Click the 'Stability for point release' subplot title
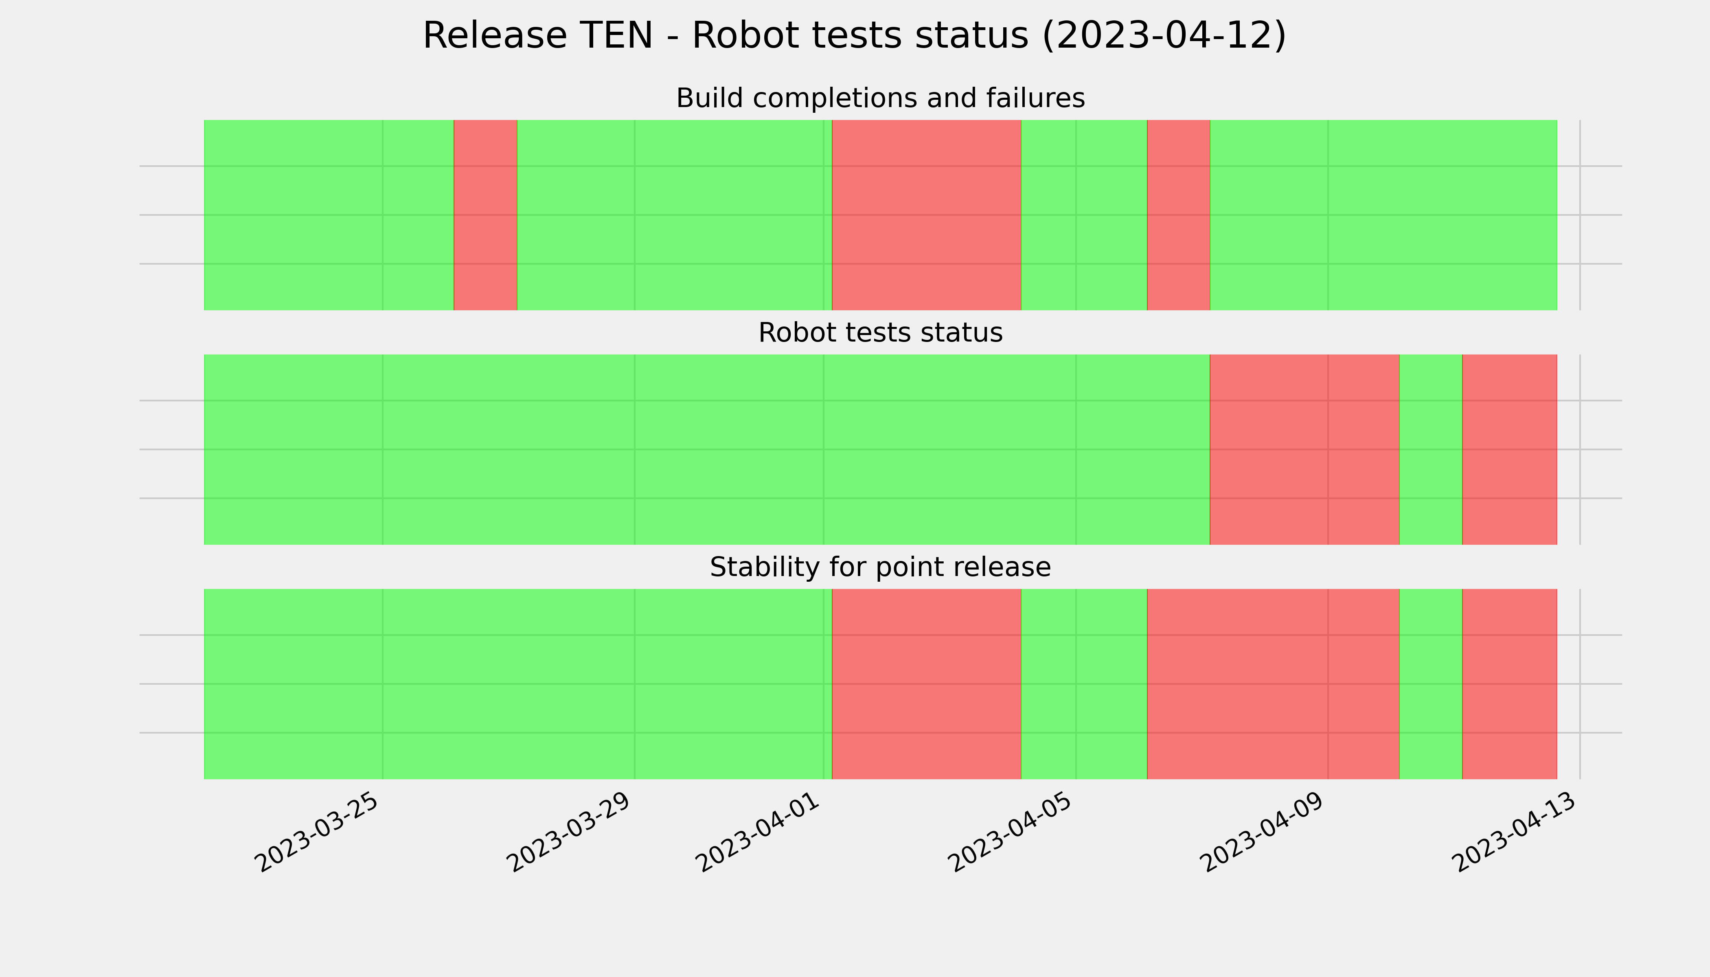Screen dimensions: 1710x977 tap(880, 567)
